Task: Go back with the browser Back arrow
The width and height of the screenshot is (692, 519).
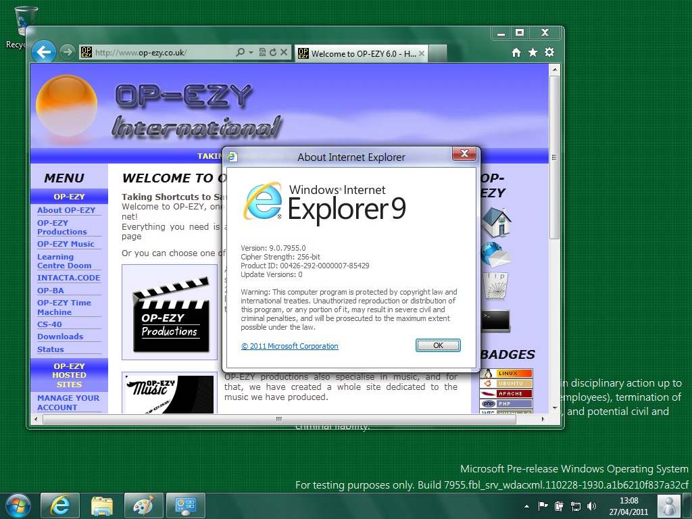Action: 44,52
